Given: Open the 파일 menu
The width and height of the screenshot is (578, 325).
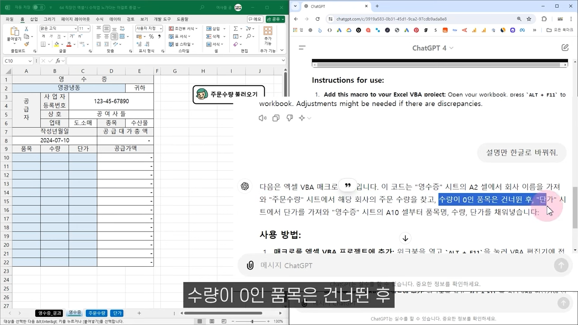Looking at the screenshot, I should click(9, 19).
